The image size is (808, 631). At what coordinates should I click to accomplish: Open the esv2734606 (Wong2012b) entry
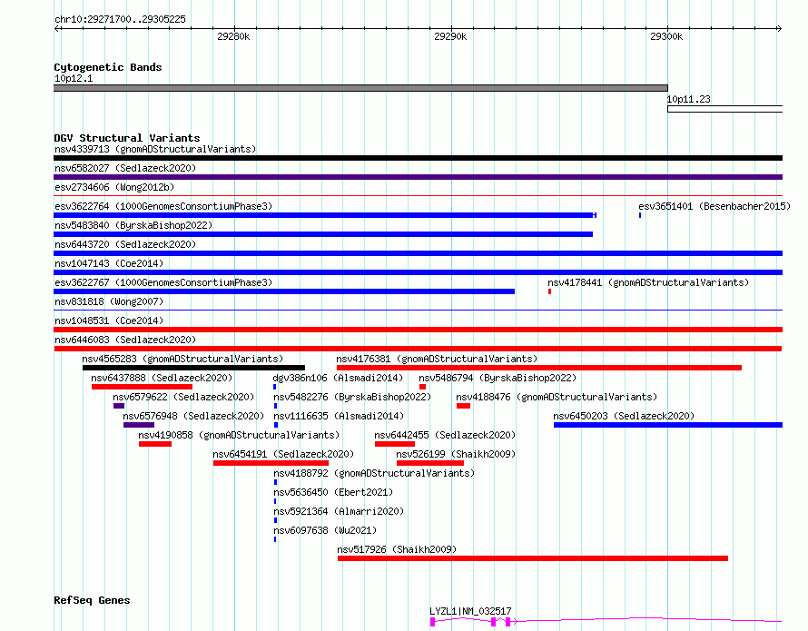114,187
